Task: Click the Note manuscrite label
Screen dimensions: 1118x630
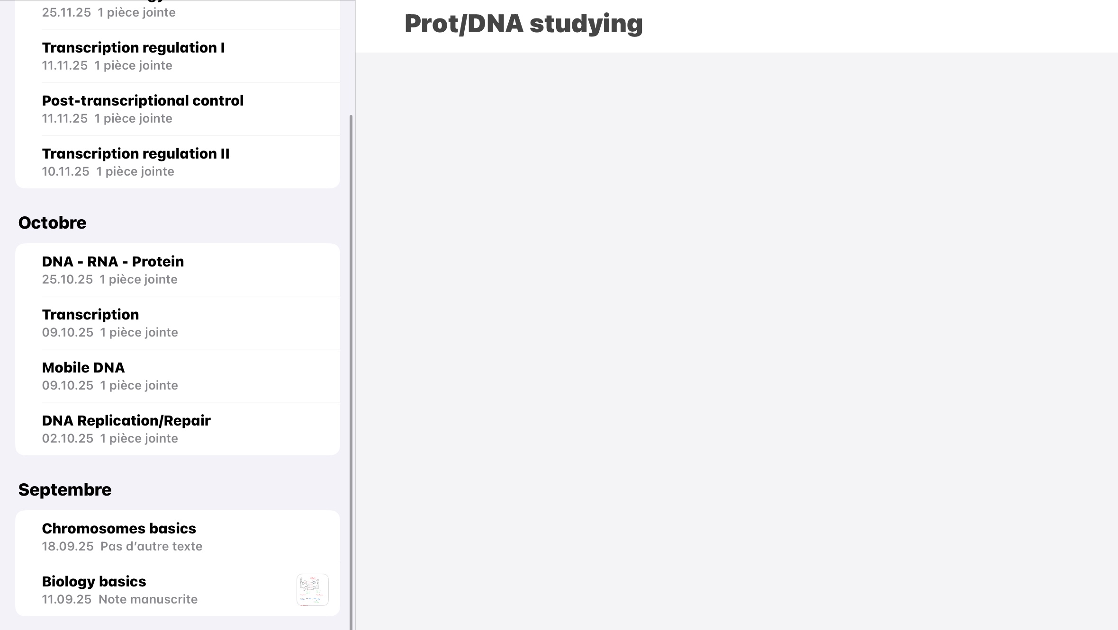Action: (x=148, y=600)
